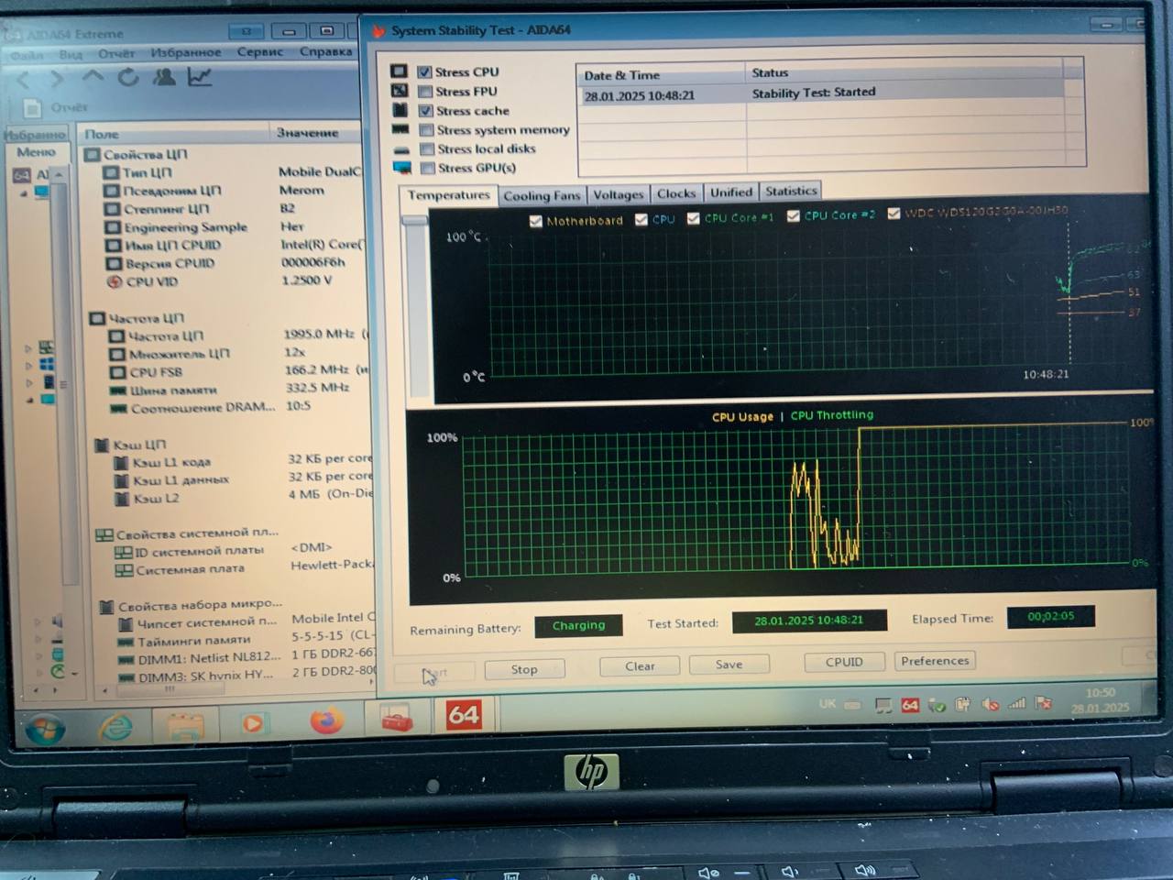
Task: Toggle the WDC hard disk graph checkbox
Action: [893, 214]
